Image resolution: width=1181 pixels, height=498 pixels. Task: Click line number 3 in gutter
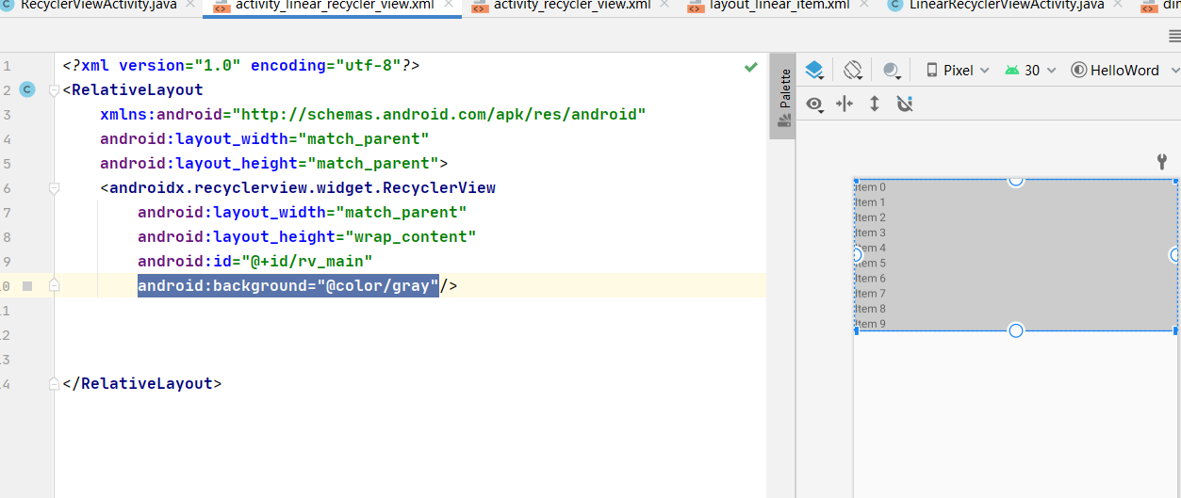point(7,115)
